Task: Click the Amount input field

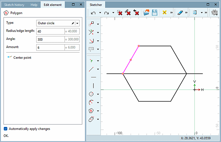Action: [x=50, y=48]
